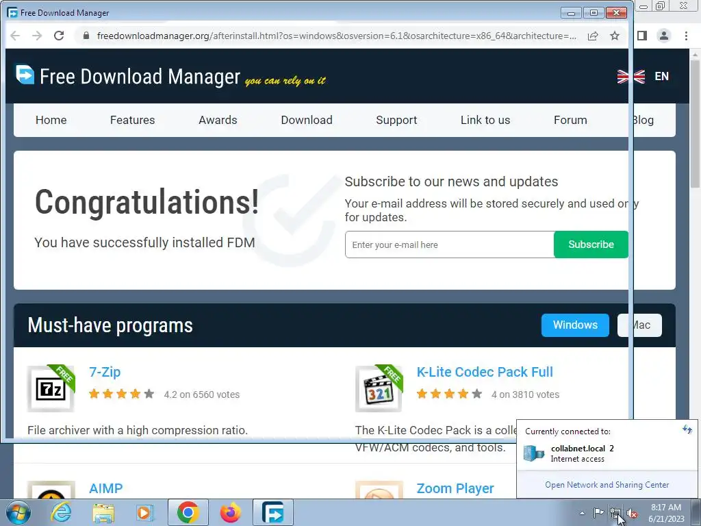This screenshot has width=701, height=526.
Task: Open the Link to us navigation item
Action: pyautogui.click(x=485, y=120)
